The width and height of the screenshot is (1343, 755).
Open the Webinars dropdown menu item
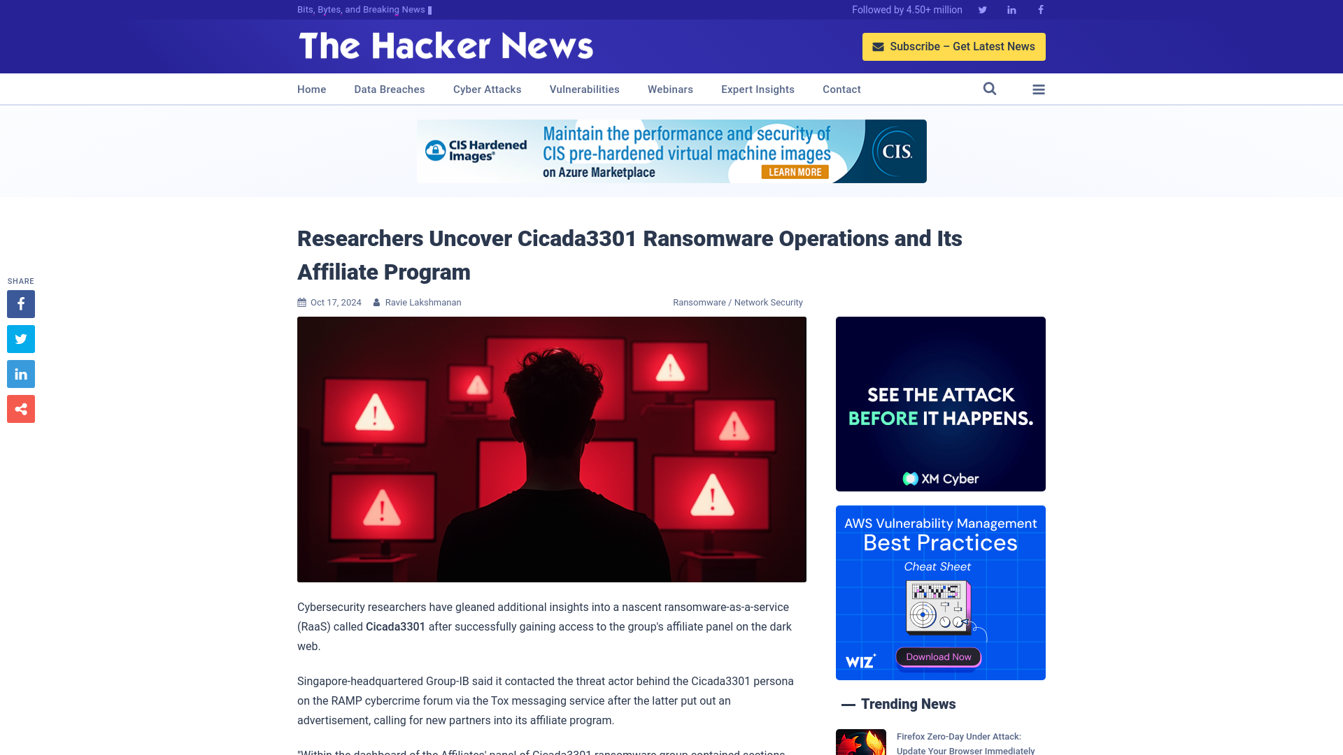click(671, 89)
